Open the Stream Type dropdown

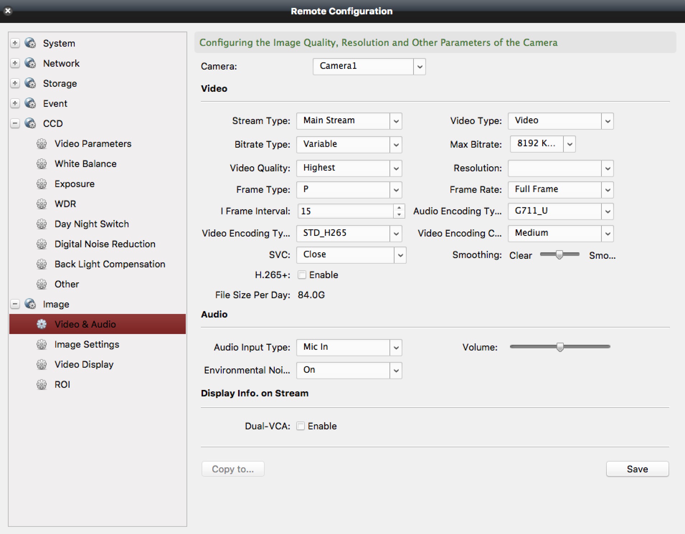coord(396,121)
